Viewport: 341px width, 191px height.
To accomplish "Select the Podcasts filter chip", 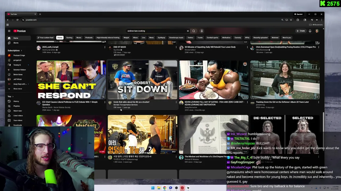I will pyautogui.click(x=89, y=38).
